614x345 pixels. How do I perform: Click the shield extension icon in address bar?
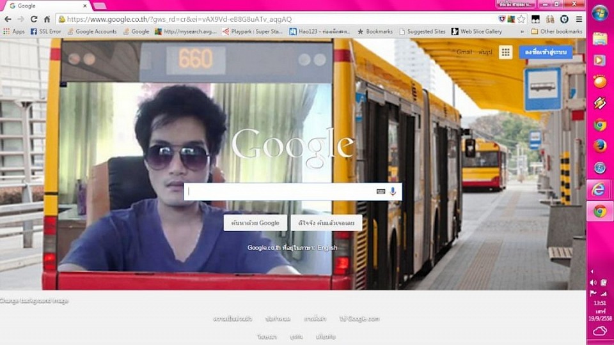coord(501,19)
